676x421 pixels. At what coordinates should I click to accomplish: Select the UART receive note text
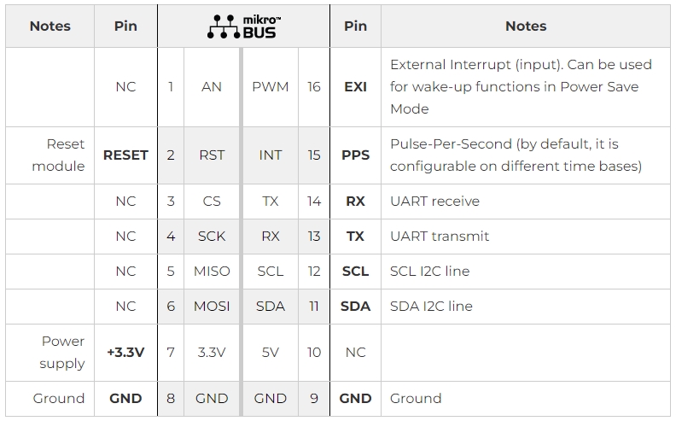[434, 202]
